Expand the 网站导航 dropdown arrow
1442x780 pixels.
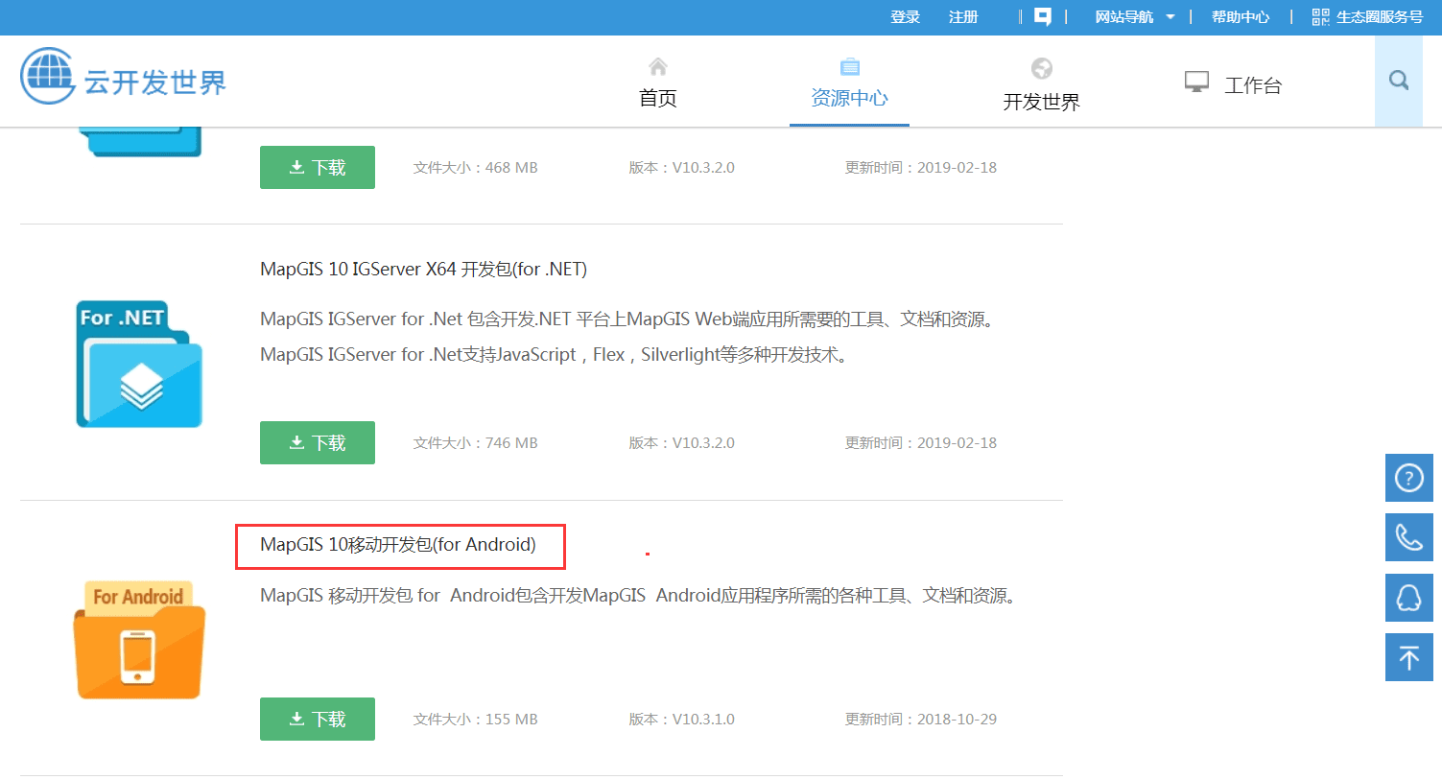1170,17
